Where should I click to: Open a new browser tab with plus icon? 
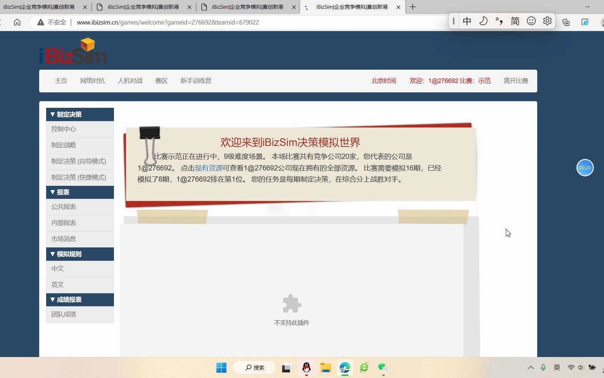pos(413,7)
